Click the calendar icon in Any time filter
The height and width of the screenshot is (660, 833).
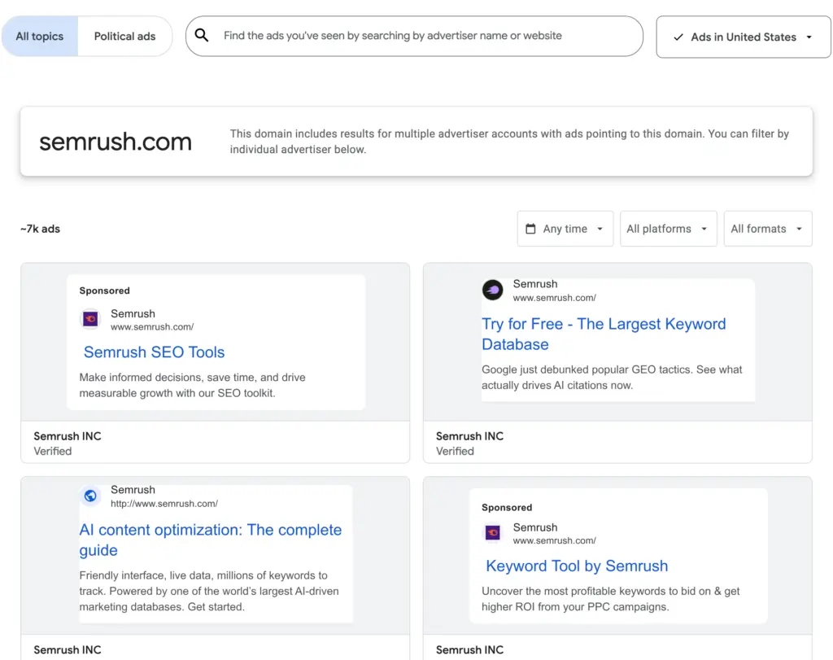530,229
